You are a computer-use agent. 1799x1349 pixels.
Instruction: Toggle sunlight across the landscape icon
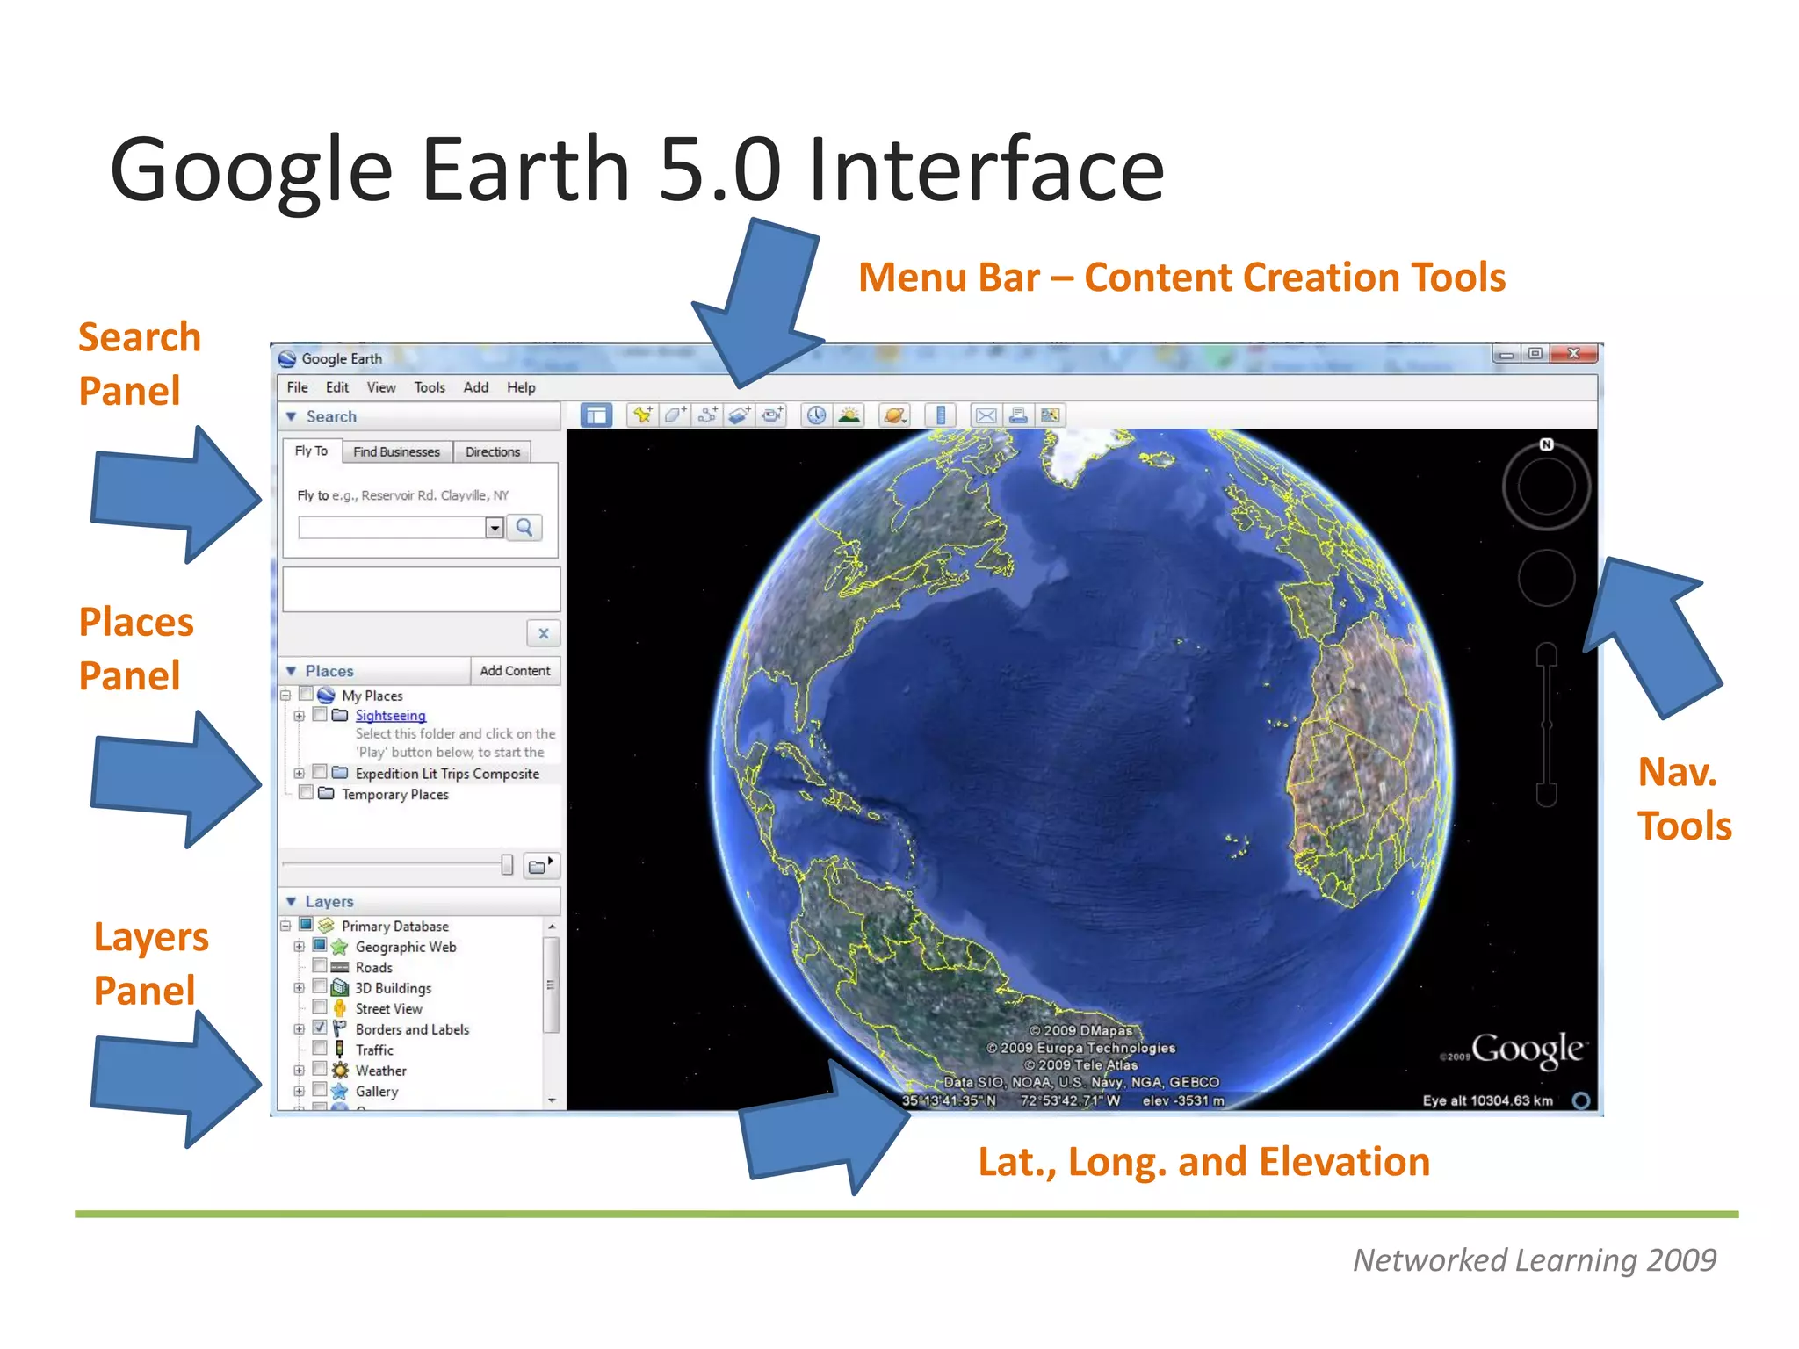[x=849, y=415]
